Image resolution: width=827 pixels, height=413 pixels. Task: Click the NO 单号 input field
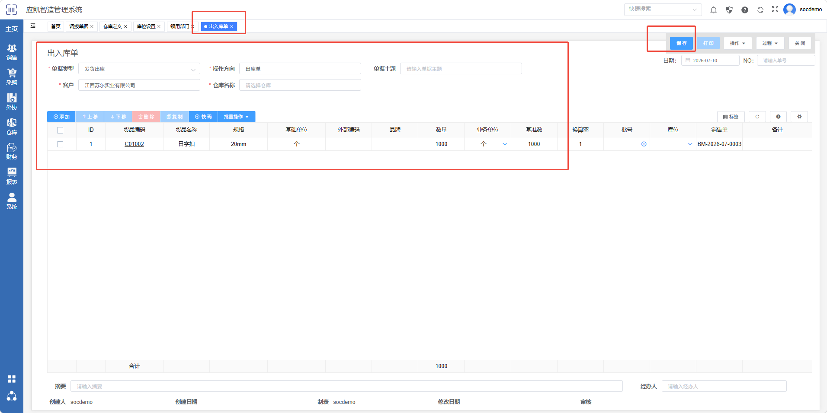pyautogui.click(x=786, y=60)
